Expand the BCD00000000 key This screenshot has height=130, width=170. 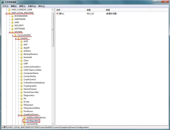pos(10,16)
